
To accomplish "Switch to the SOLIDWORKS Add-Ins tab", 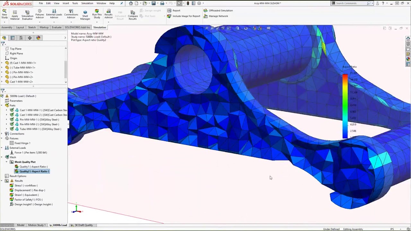I will [x=77, y=27].
